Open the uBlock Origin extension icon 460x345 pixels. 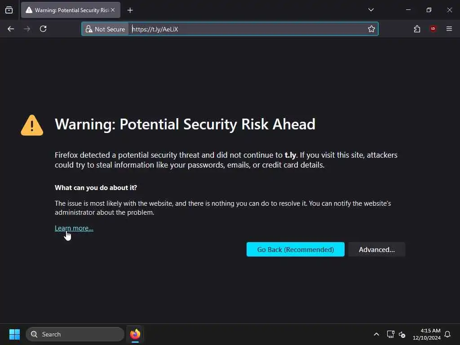433,28
